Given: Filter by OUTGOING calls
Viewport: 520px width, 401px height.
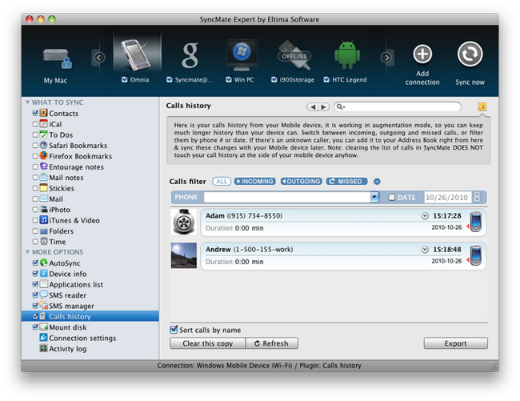Looking at the screenshot, I should (x=301, y=182).
